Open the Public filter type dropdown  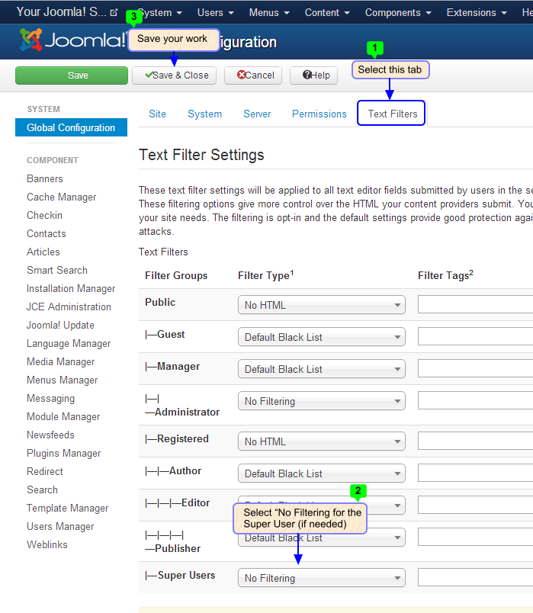click(322, 305)
